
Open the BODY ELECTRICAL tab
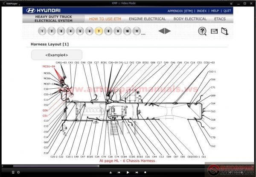pos(190,19)
